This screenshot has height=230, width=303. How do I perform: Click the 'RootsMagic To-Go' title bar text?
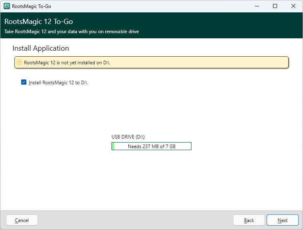[32, 6]
